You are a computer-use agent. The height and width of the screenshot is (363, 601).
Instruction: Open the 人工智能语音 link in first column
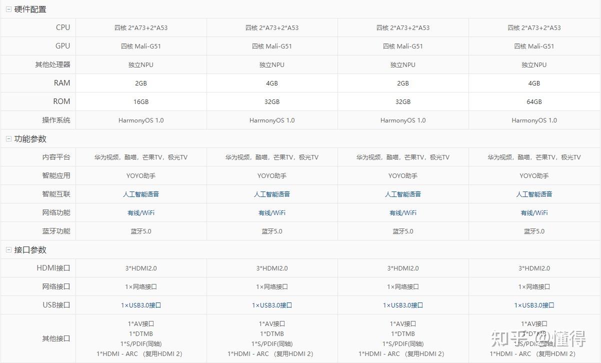140,194
